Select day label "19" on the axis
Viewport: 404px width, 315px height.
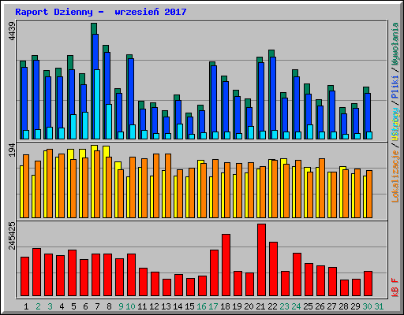237,306
